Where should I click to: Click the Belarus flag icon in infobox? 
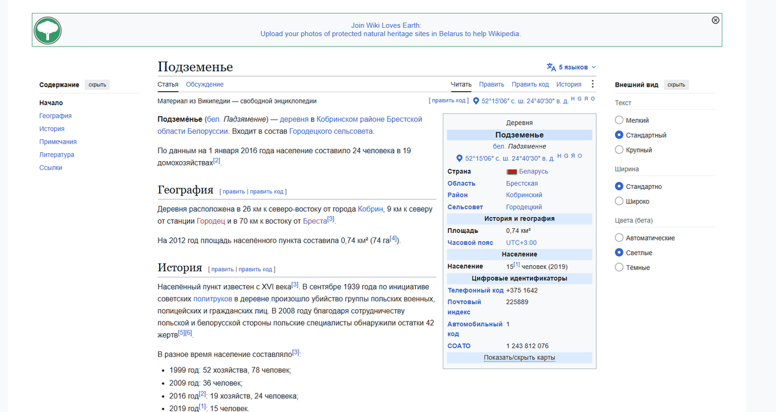click(x=512, y=171)
